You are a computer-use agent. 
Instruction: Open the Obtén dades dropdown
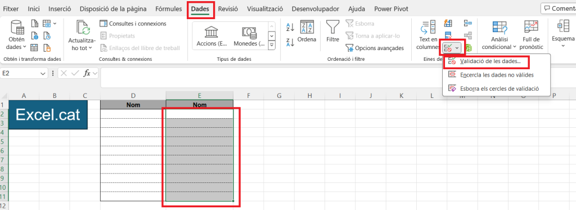(x=17, y=35)
